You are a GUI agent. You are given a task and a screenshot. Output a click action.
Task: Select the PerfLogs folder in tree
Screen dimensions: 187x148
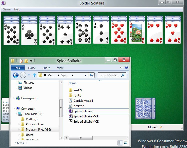(x=32, y=119)
